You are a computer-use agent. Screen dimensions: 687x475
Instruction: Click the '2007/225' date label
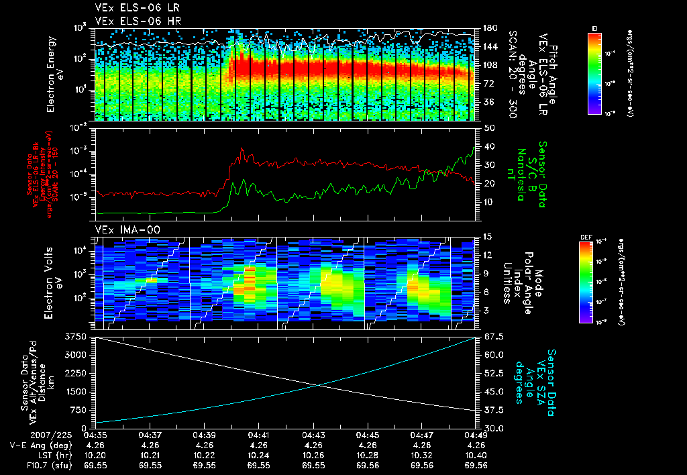(51, 435)
